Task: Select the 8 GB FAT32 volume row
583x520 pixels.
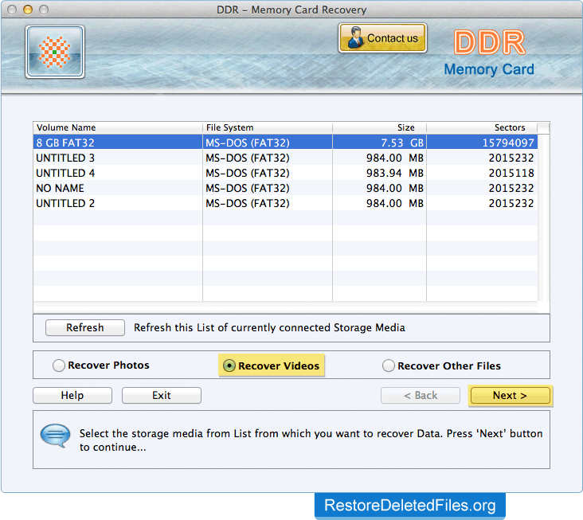Action: pyautogui.click(x=285, y=143)
